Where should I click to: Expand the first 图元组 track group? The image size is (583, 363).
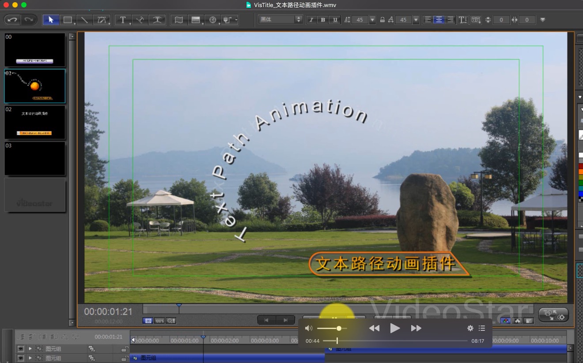coord(30,349)
